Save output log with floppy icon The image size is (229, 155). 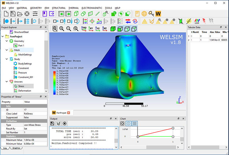[x=52, y=123]
